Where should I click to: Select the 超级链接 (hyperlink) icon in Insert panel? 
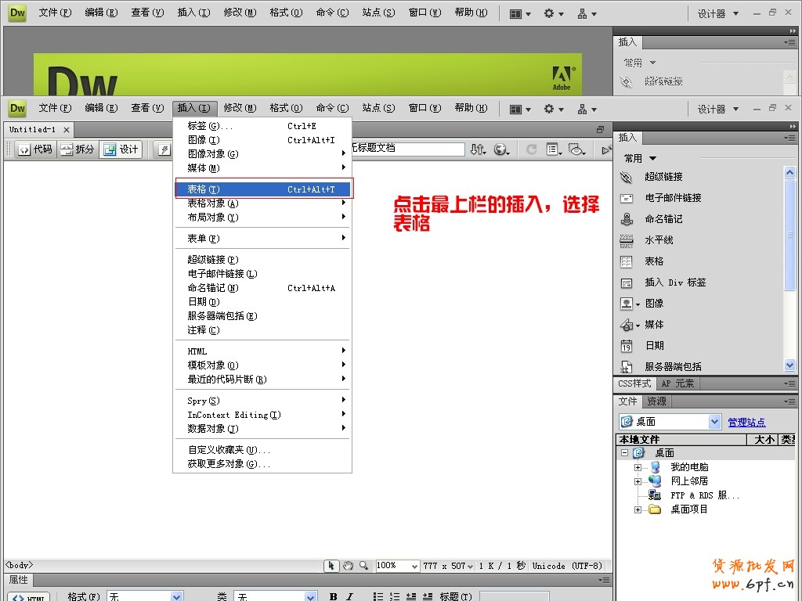627,177
